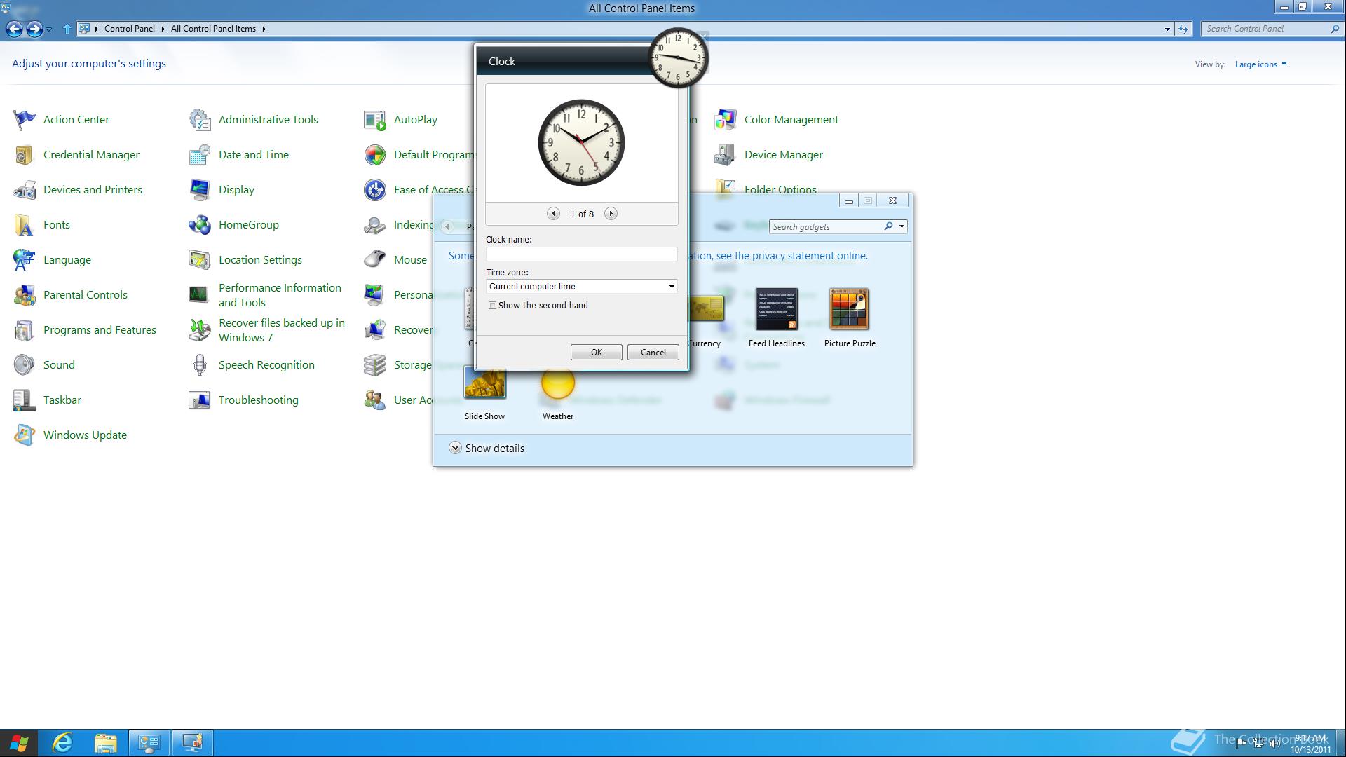Open the Search gadgets options dropdown arrow
The image size is (1346, 757).
[902, 226]
